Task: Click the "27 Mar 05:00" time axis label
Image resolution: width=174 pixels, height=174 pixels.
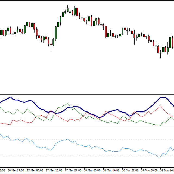Action: point(35,170)
